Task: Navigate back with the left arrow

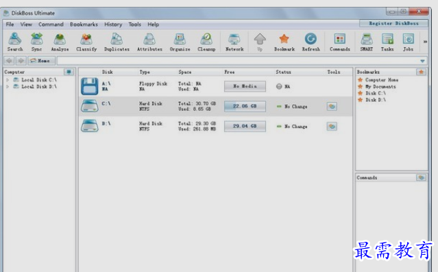Action: 9,60
